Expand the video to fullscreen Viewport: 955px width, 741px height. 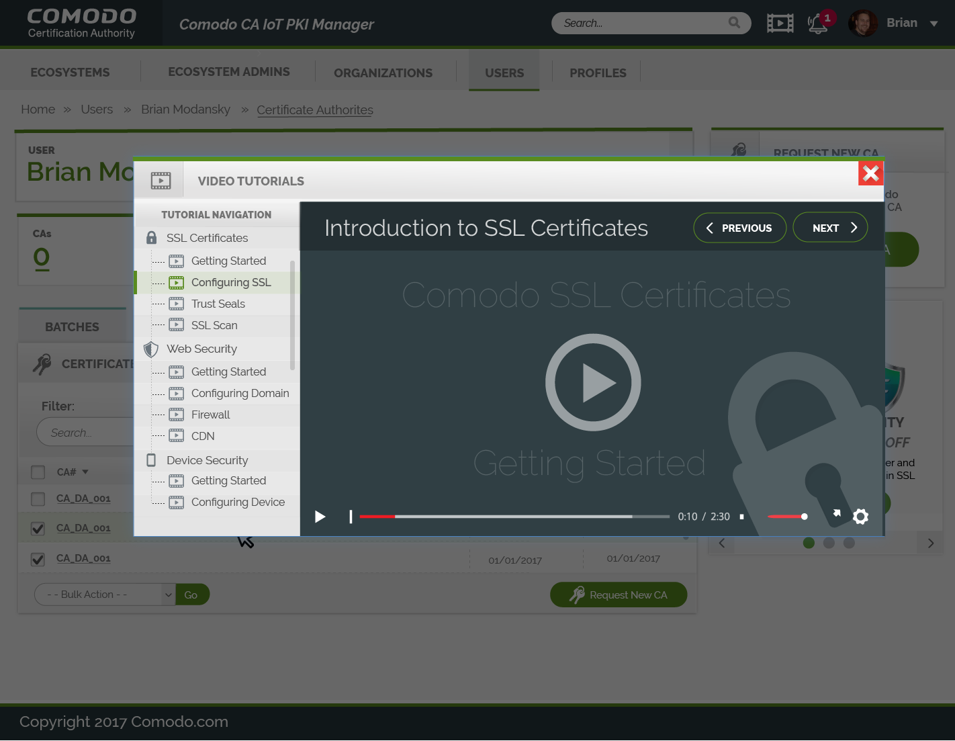[x=836, y=513]
